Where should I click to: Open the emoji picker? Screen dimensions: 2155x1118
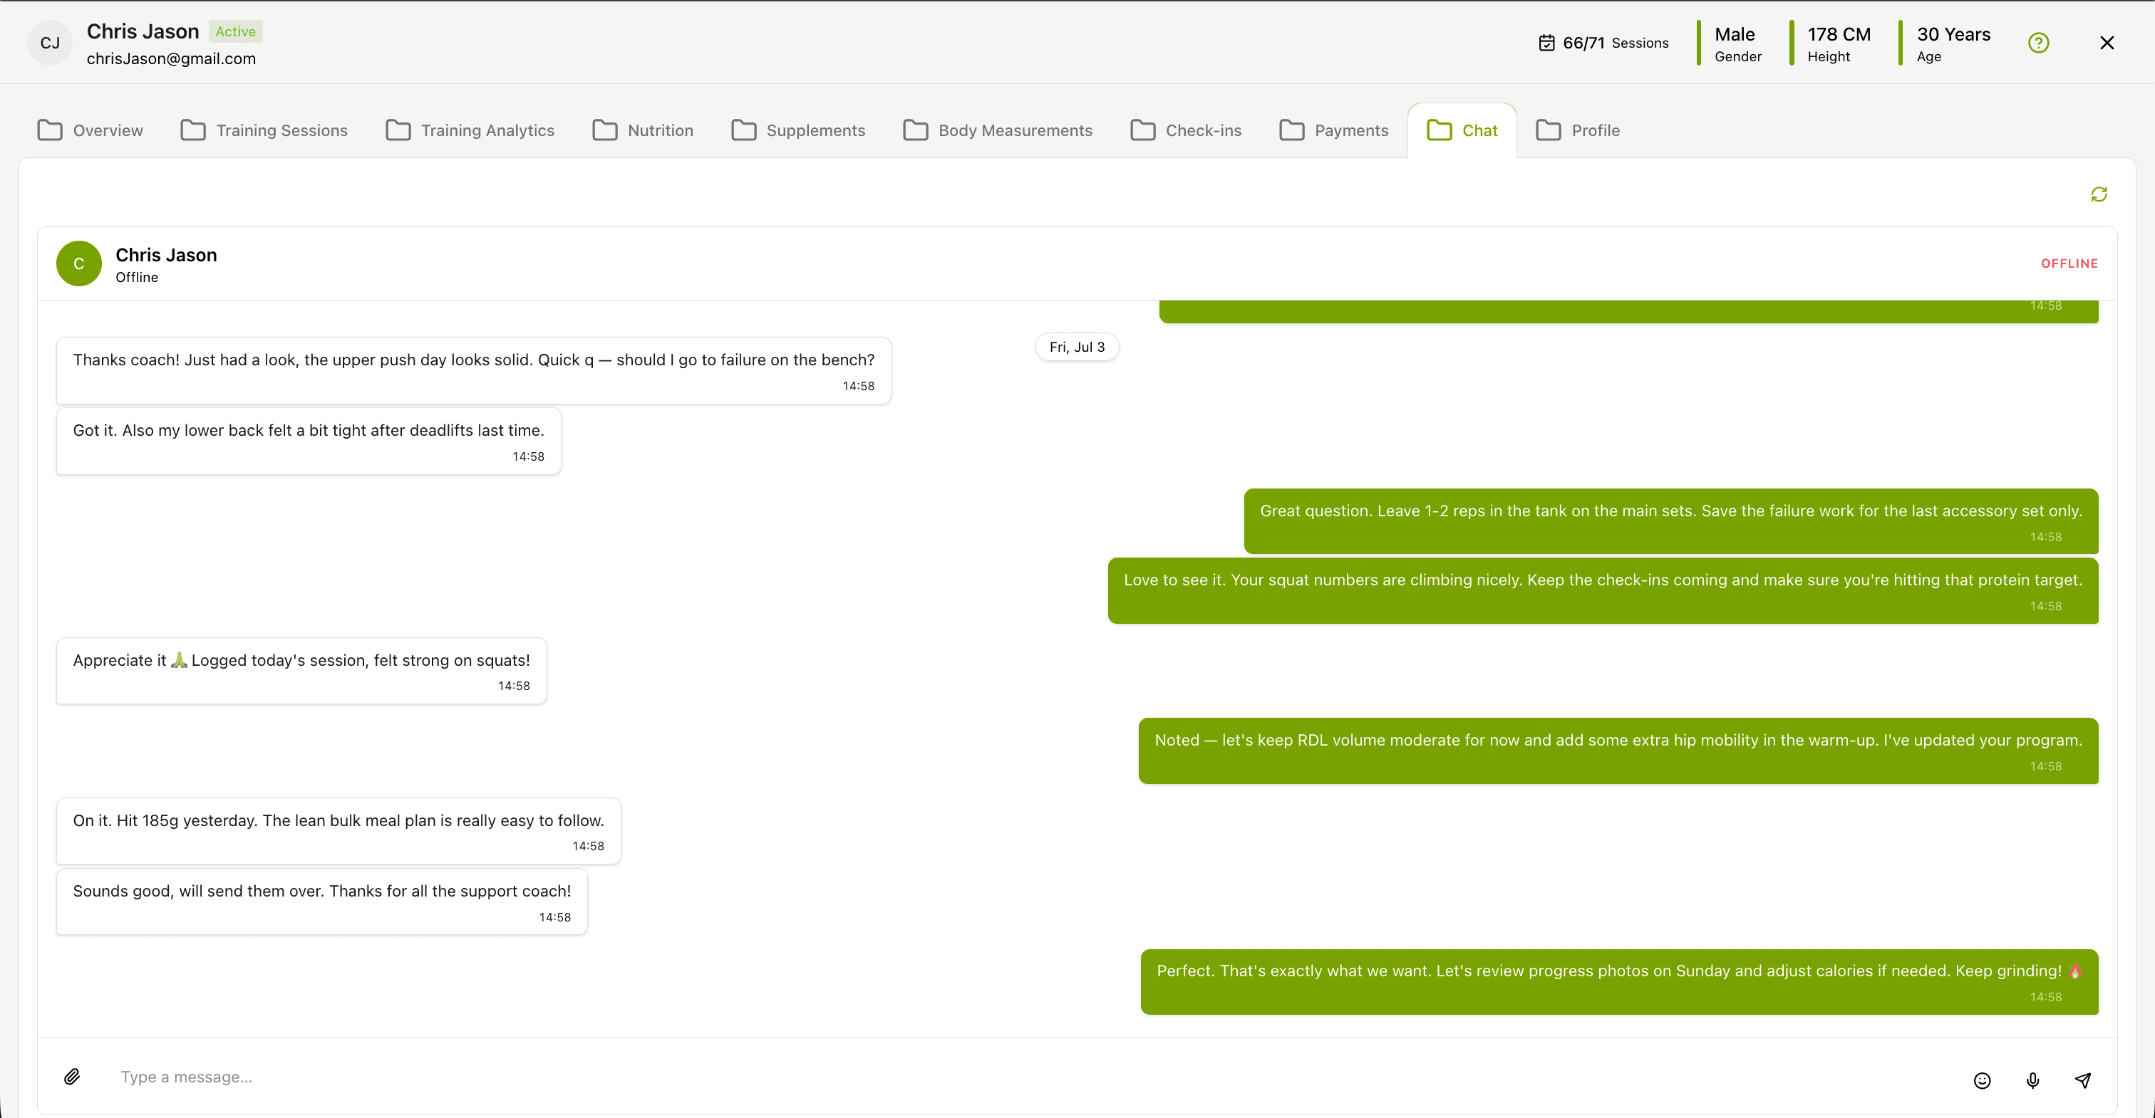pos(1982,1080)
